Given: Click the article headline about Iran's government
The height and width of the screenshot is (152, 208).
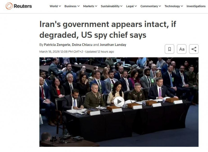Looking at the screenshot, I should [x=108, y=30].
